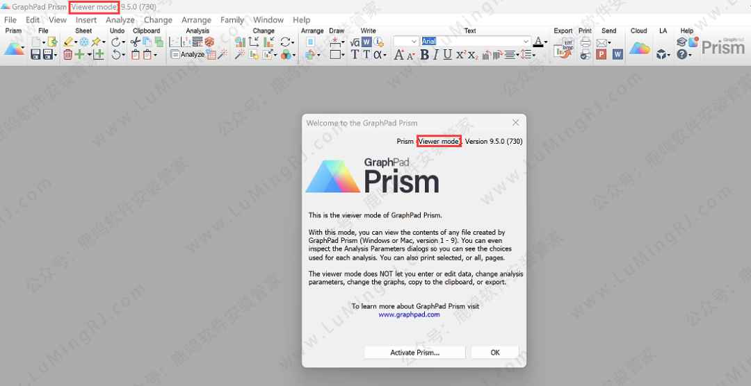The width and height of the screenshot is (751, 386).
Task: Click the Save floppy disk icon
Action: 35,55
